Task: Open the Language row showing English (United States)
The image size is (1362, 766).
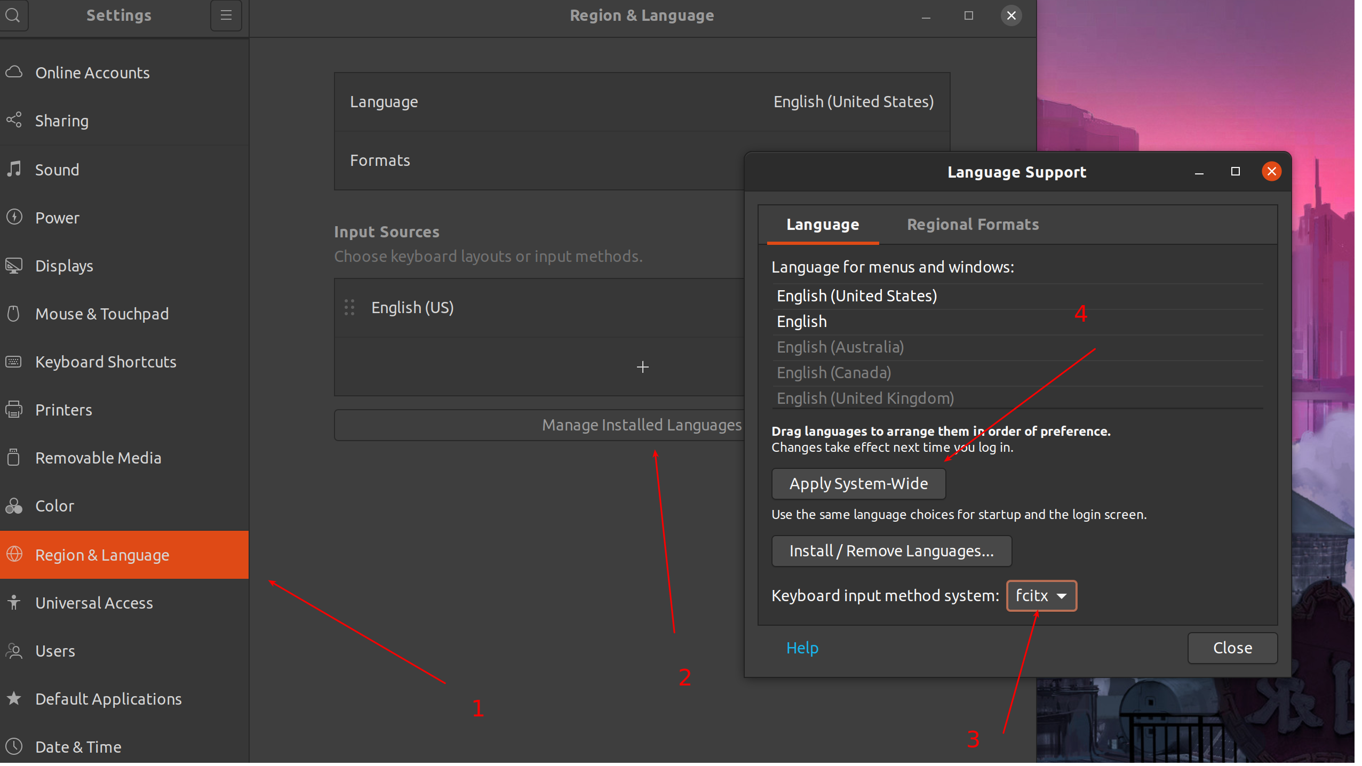Action: (642, 102)
